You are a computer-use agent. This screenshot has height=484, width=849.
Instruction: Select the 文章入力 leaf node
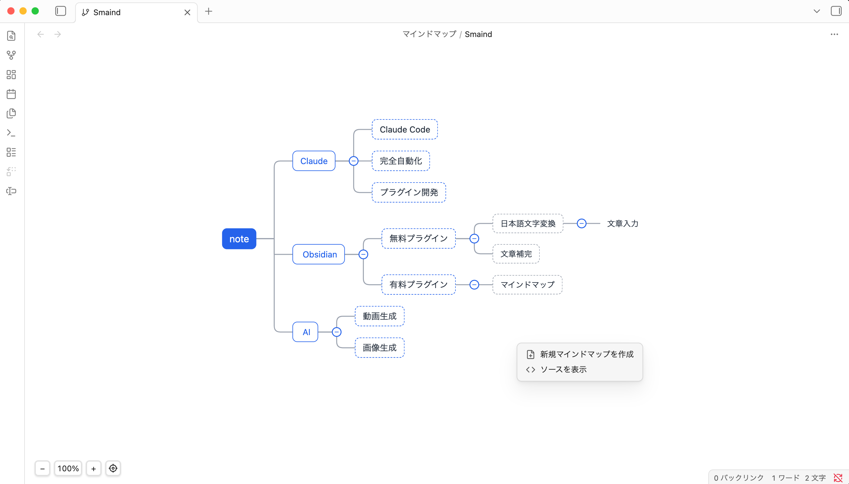[623, 224]
